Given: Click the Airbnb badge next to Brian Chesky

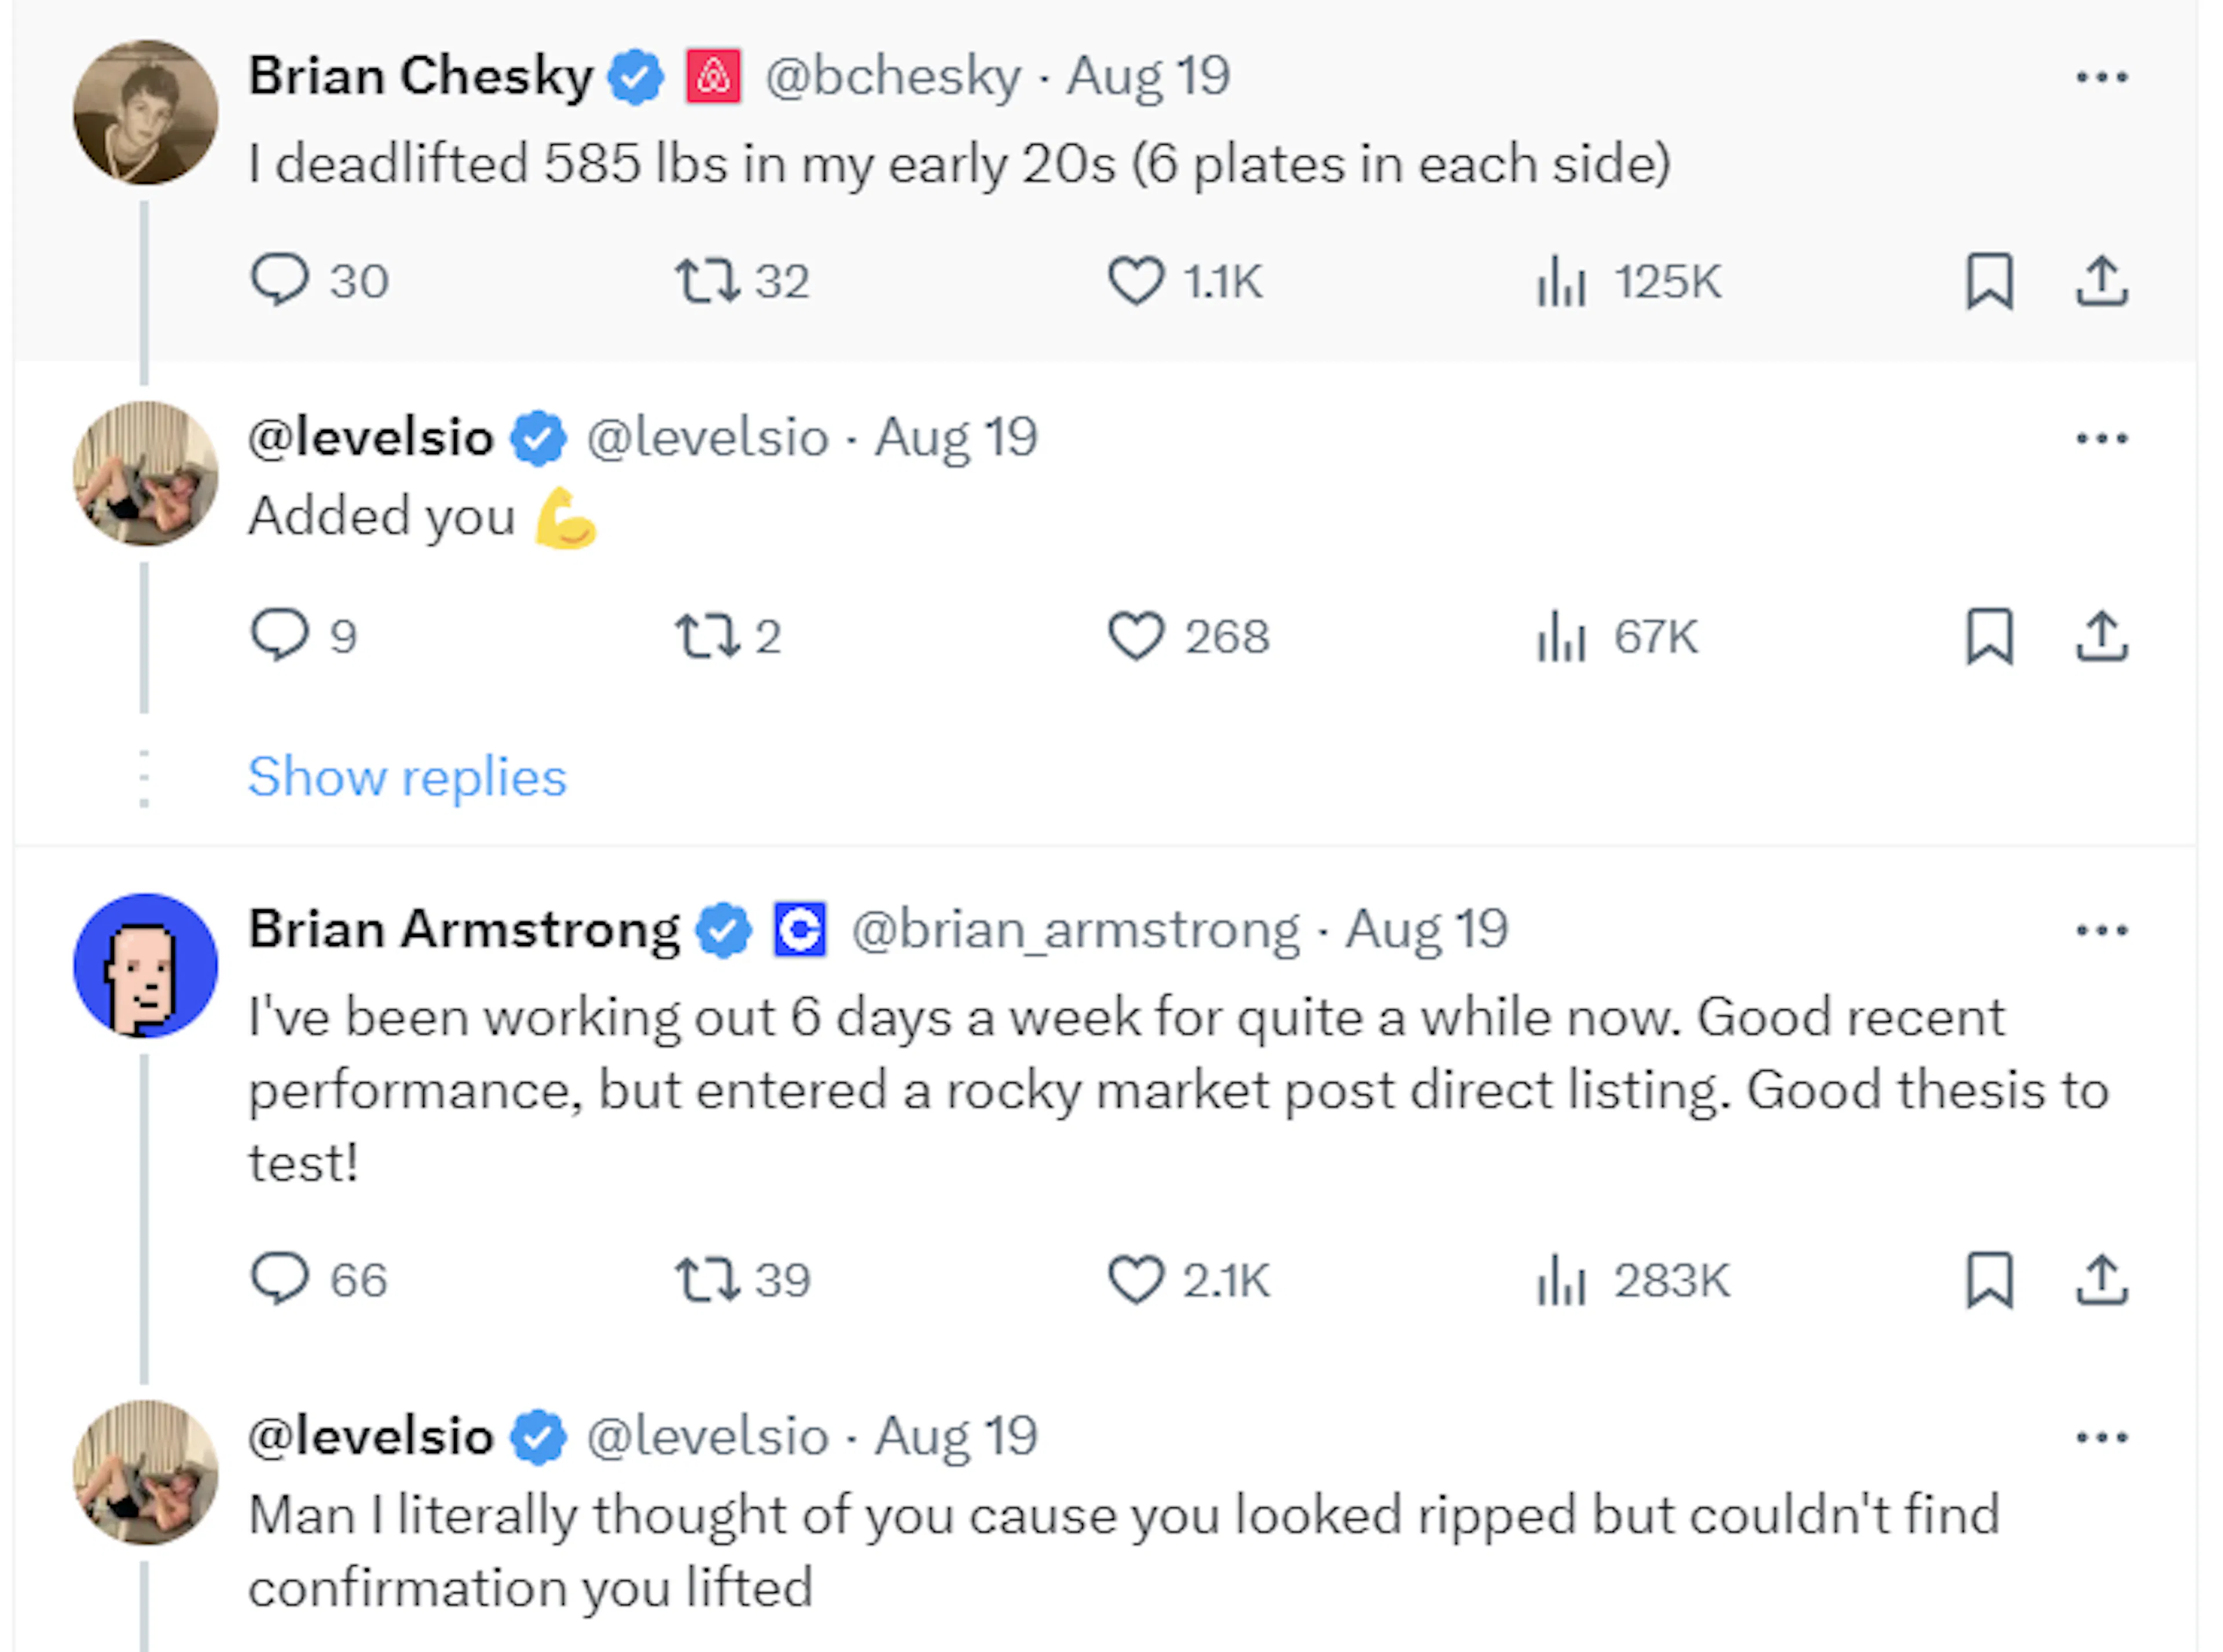Looking at the screenshot, I should coord(712,75).
